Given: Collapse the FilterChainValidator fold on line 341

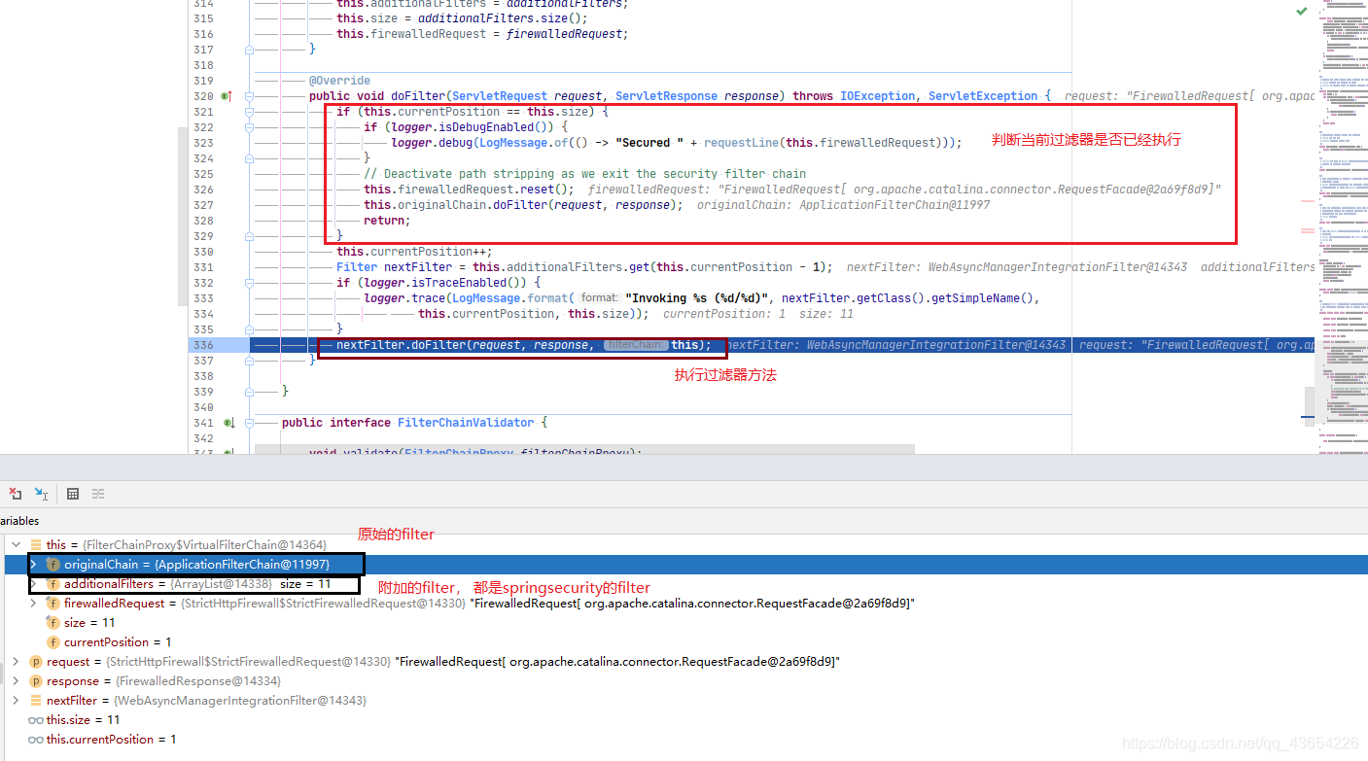Looking at the screenshot, I should pyautogui.click(x=250, y=423).
